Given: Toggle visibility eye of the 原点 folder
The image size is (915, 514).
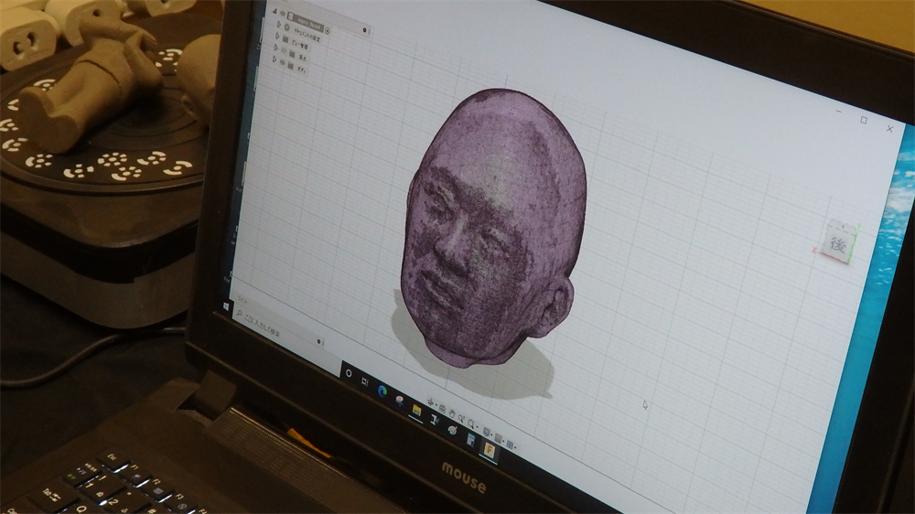Looking at the screenshot, I should tap(283, 51).
